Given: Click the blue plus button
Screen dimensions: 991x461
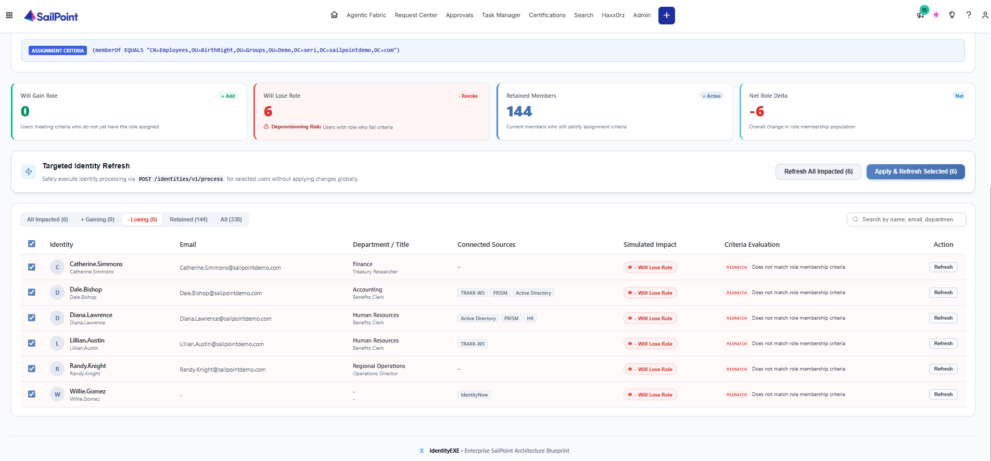Looking at the screenshot, I should pos(666,15).
